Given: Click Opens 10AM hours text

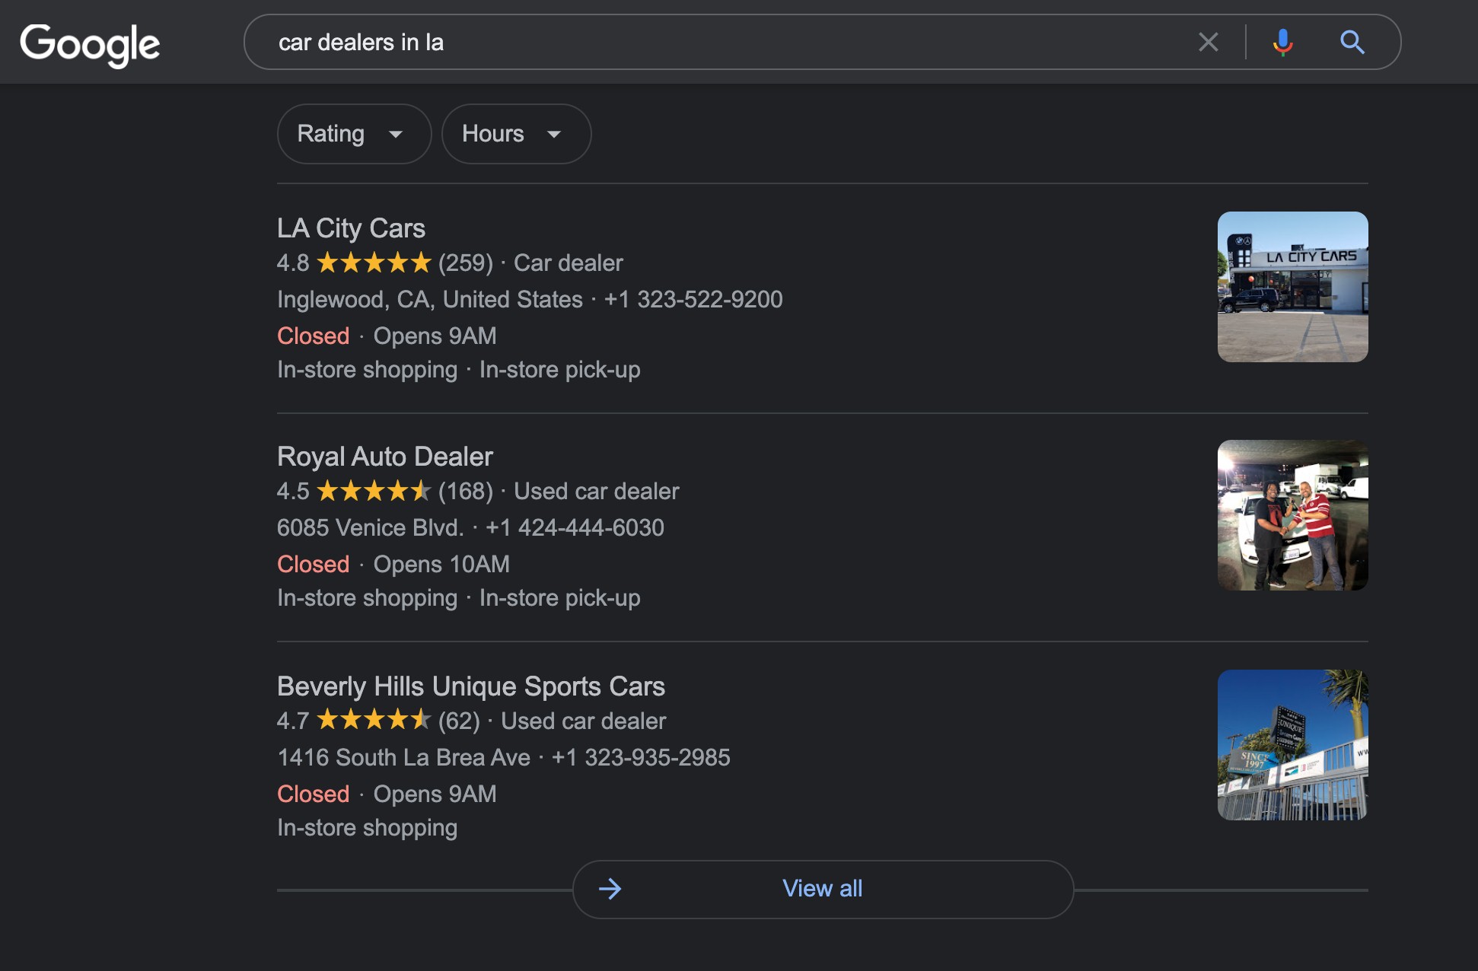Looking at the screenshot, I should tap(441, 565).
